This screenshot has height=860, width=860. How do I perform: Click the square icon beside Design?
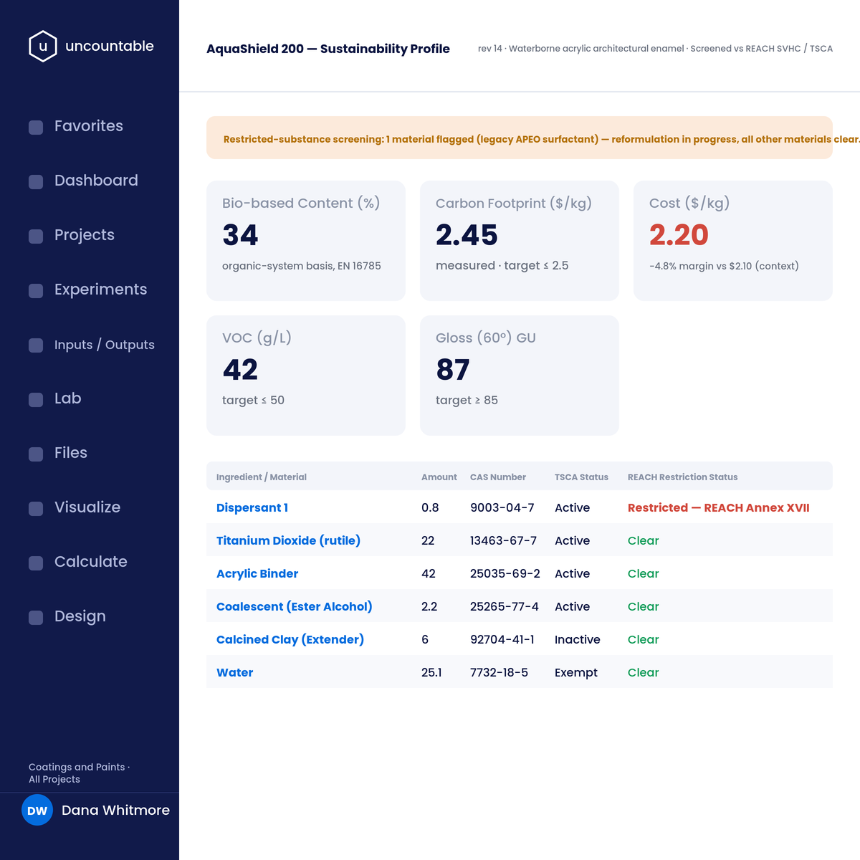tap(36, 618)
